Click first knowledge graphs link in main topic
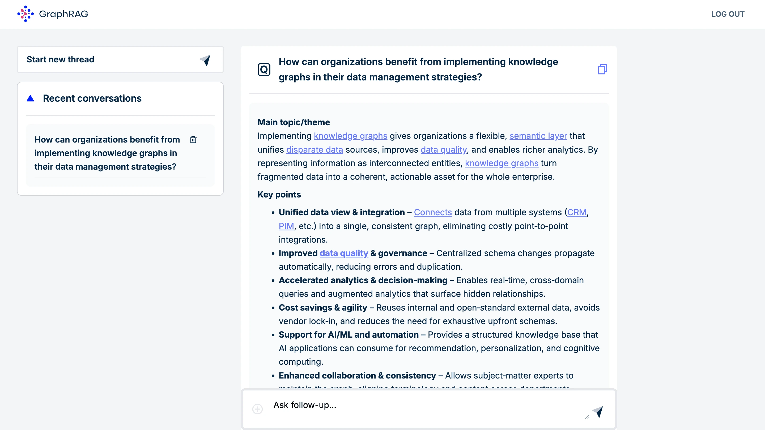The height and width of the screenshot is (430, 765). click(350, 136)
